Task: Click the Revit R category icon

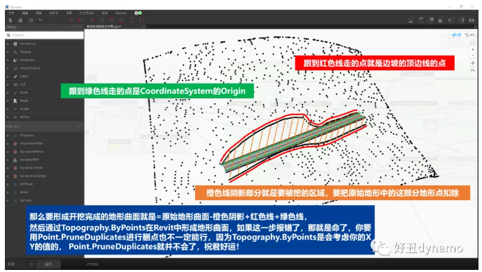Action: [x=15, y=100]
